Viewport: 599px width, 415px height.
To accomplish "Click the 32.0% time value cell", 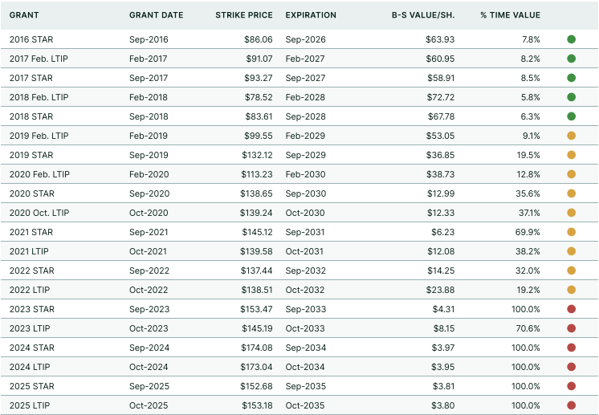I will tap(528, 271).
